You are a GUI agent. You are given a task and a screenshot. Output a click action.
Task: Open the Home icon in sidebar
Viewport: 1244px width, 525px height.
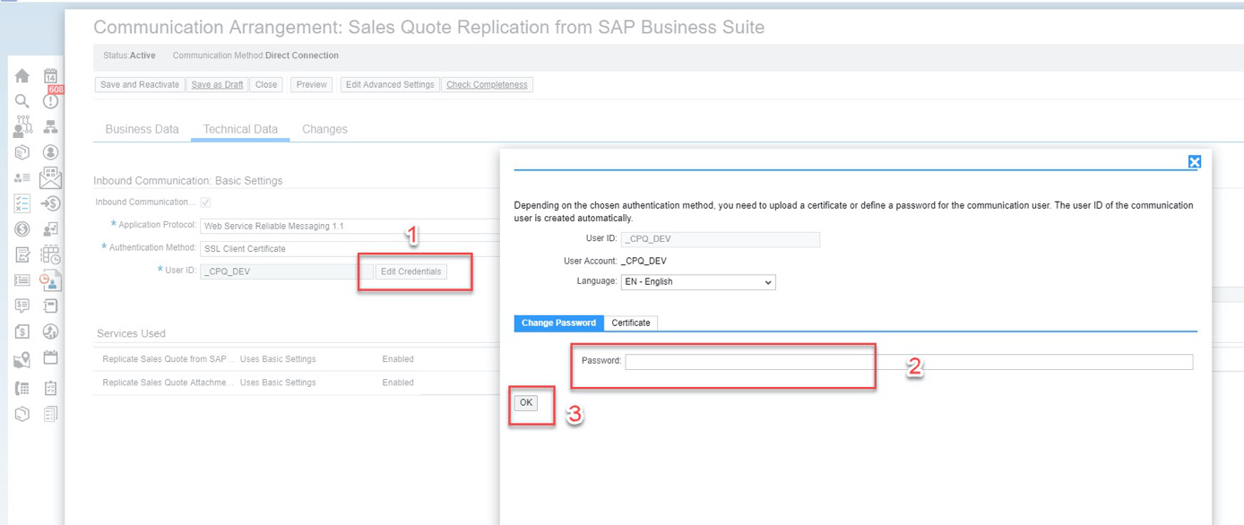pyautogui.click(x=22, y=75)
